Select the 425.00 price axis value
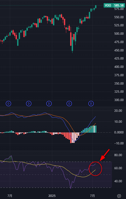 point(119,58)
